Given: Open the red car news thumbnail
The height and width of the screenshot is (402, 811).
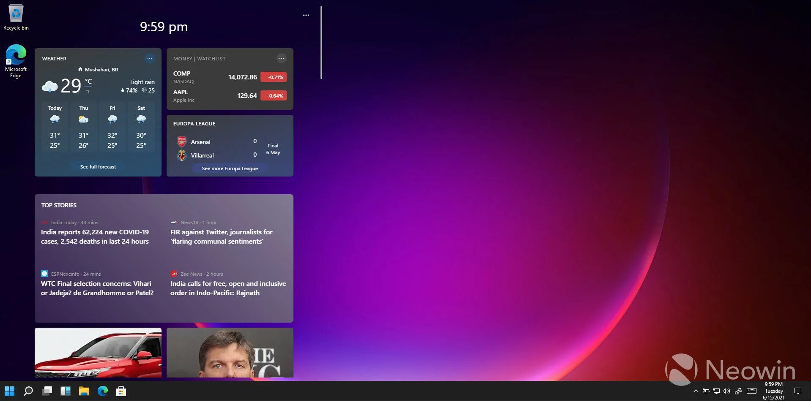Looking at the screenshot, I should tap(98, 353).
